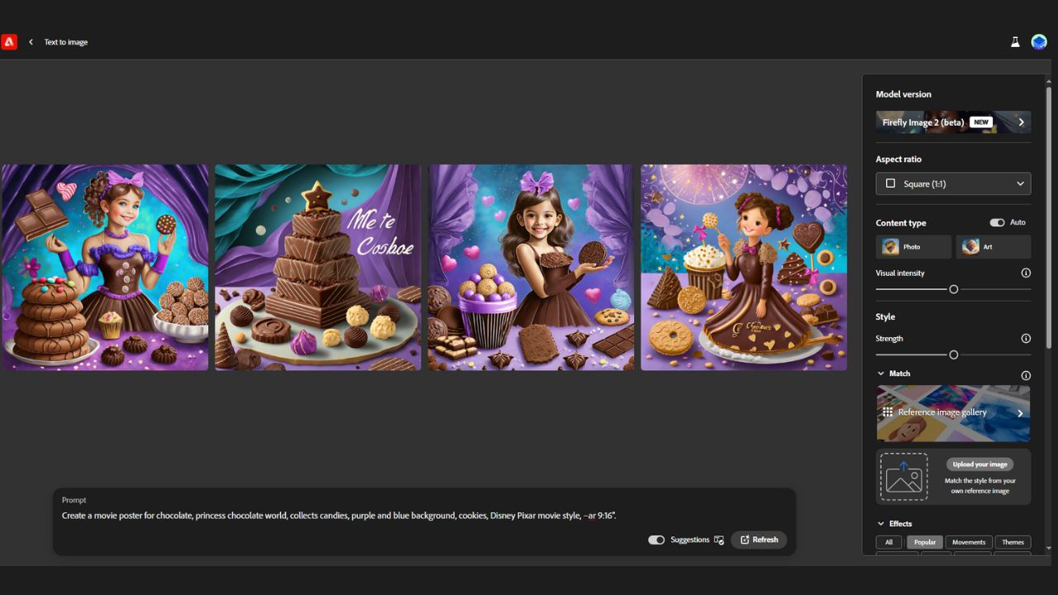
Task: Go back using the back arrow
Action: pyautogui.click(x=31, y=42)
